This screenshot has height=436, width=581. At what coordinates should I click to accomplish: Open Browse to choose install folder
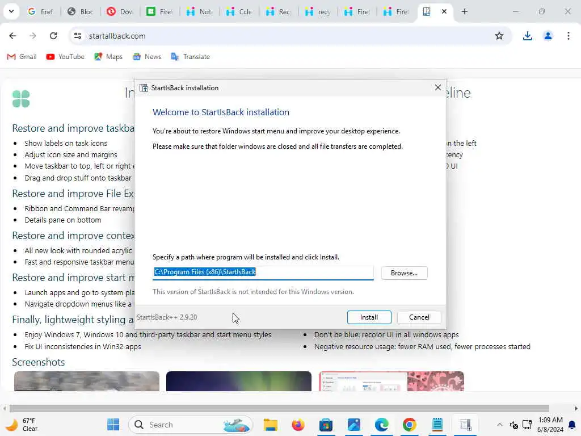(x=404, y=273)
